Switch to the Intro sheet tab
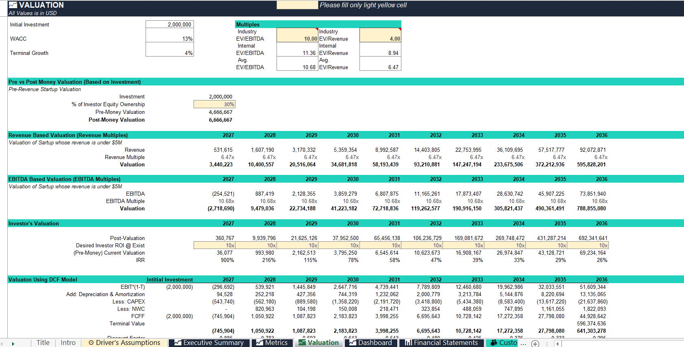This screenshot has height=347, width=684. pyautogui.click(x=68, y=343)
